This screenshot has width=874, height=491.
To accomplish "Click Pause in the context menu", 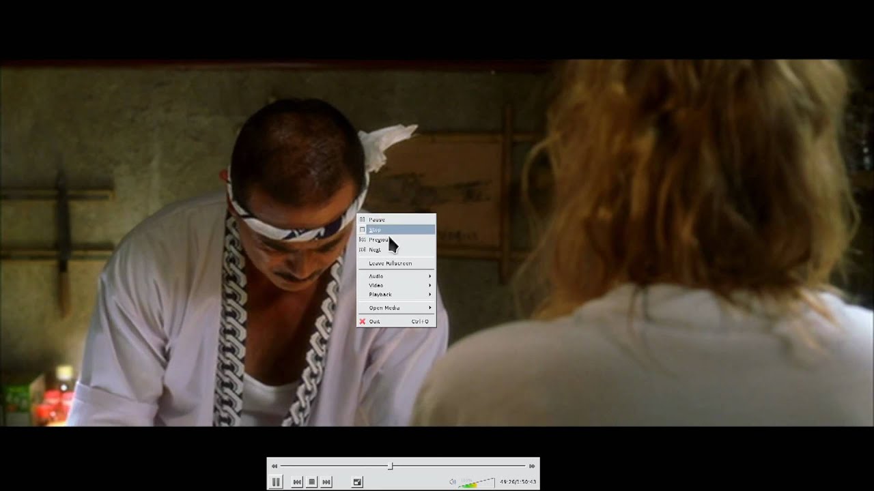I will click(396, 220).
